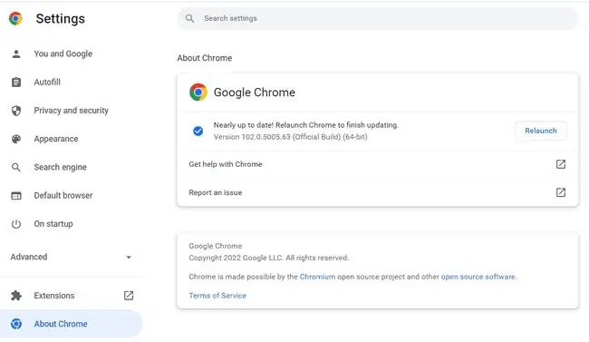Viewport: 589px width, 342px height.
Task: Open the Get help with Chrome external link icon
Action: pyautogui.click(x=560, y=164)
